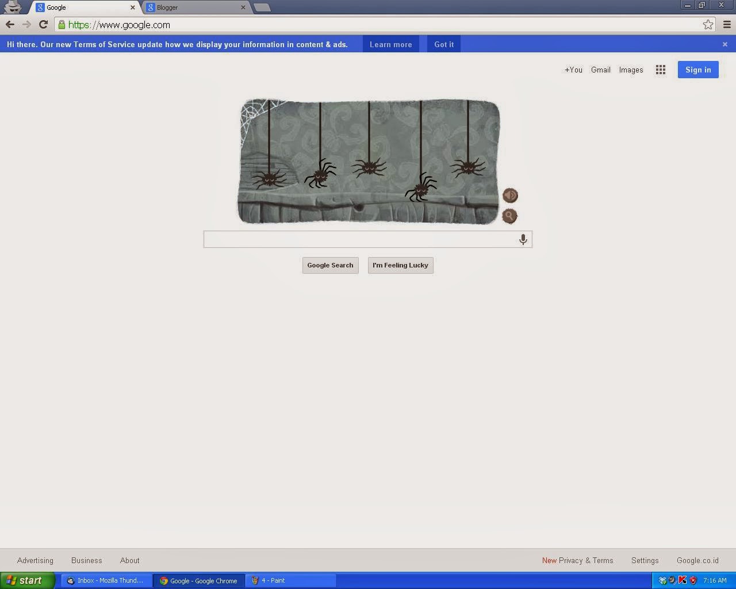Open the Windows Start menu
The width and height of the screenshot is (736, 589).
pos(27,580)
